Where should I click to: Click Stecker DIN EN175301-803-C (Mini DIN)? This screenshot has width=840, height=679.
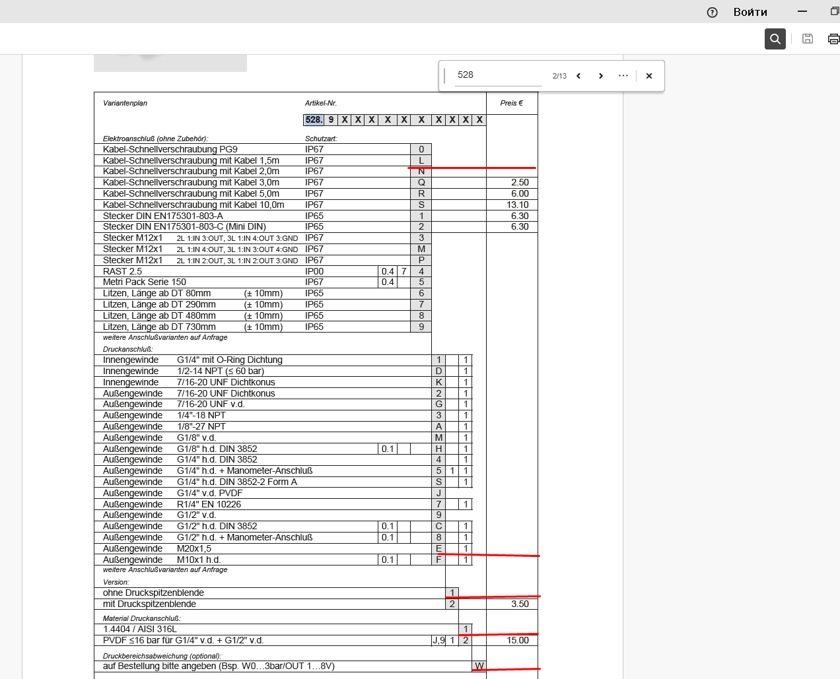click(184, 226)
